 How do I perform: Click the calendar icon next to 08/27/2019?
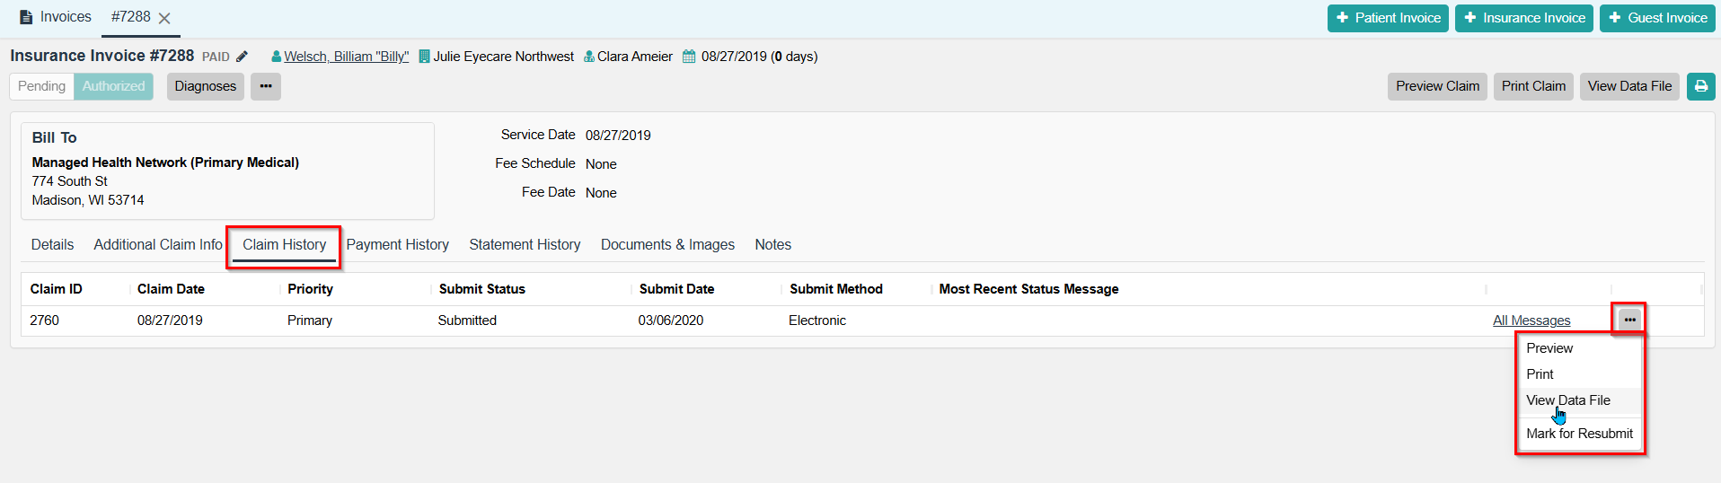(689, 57)
